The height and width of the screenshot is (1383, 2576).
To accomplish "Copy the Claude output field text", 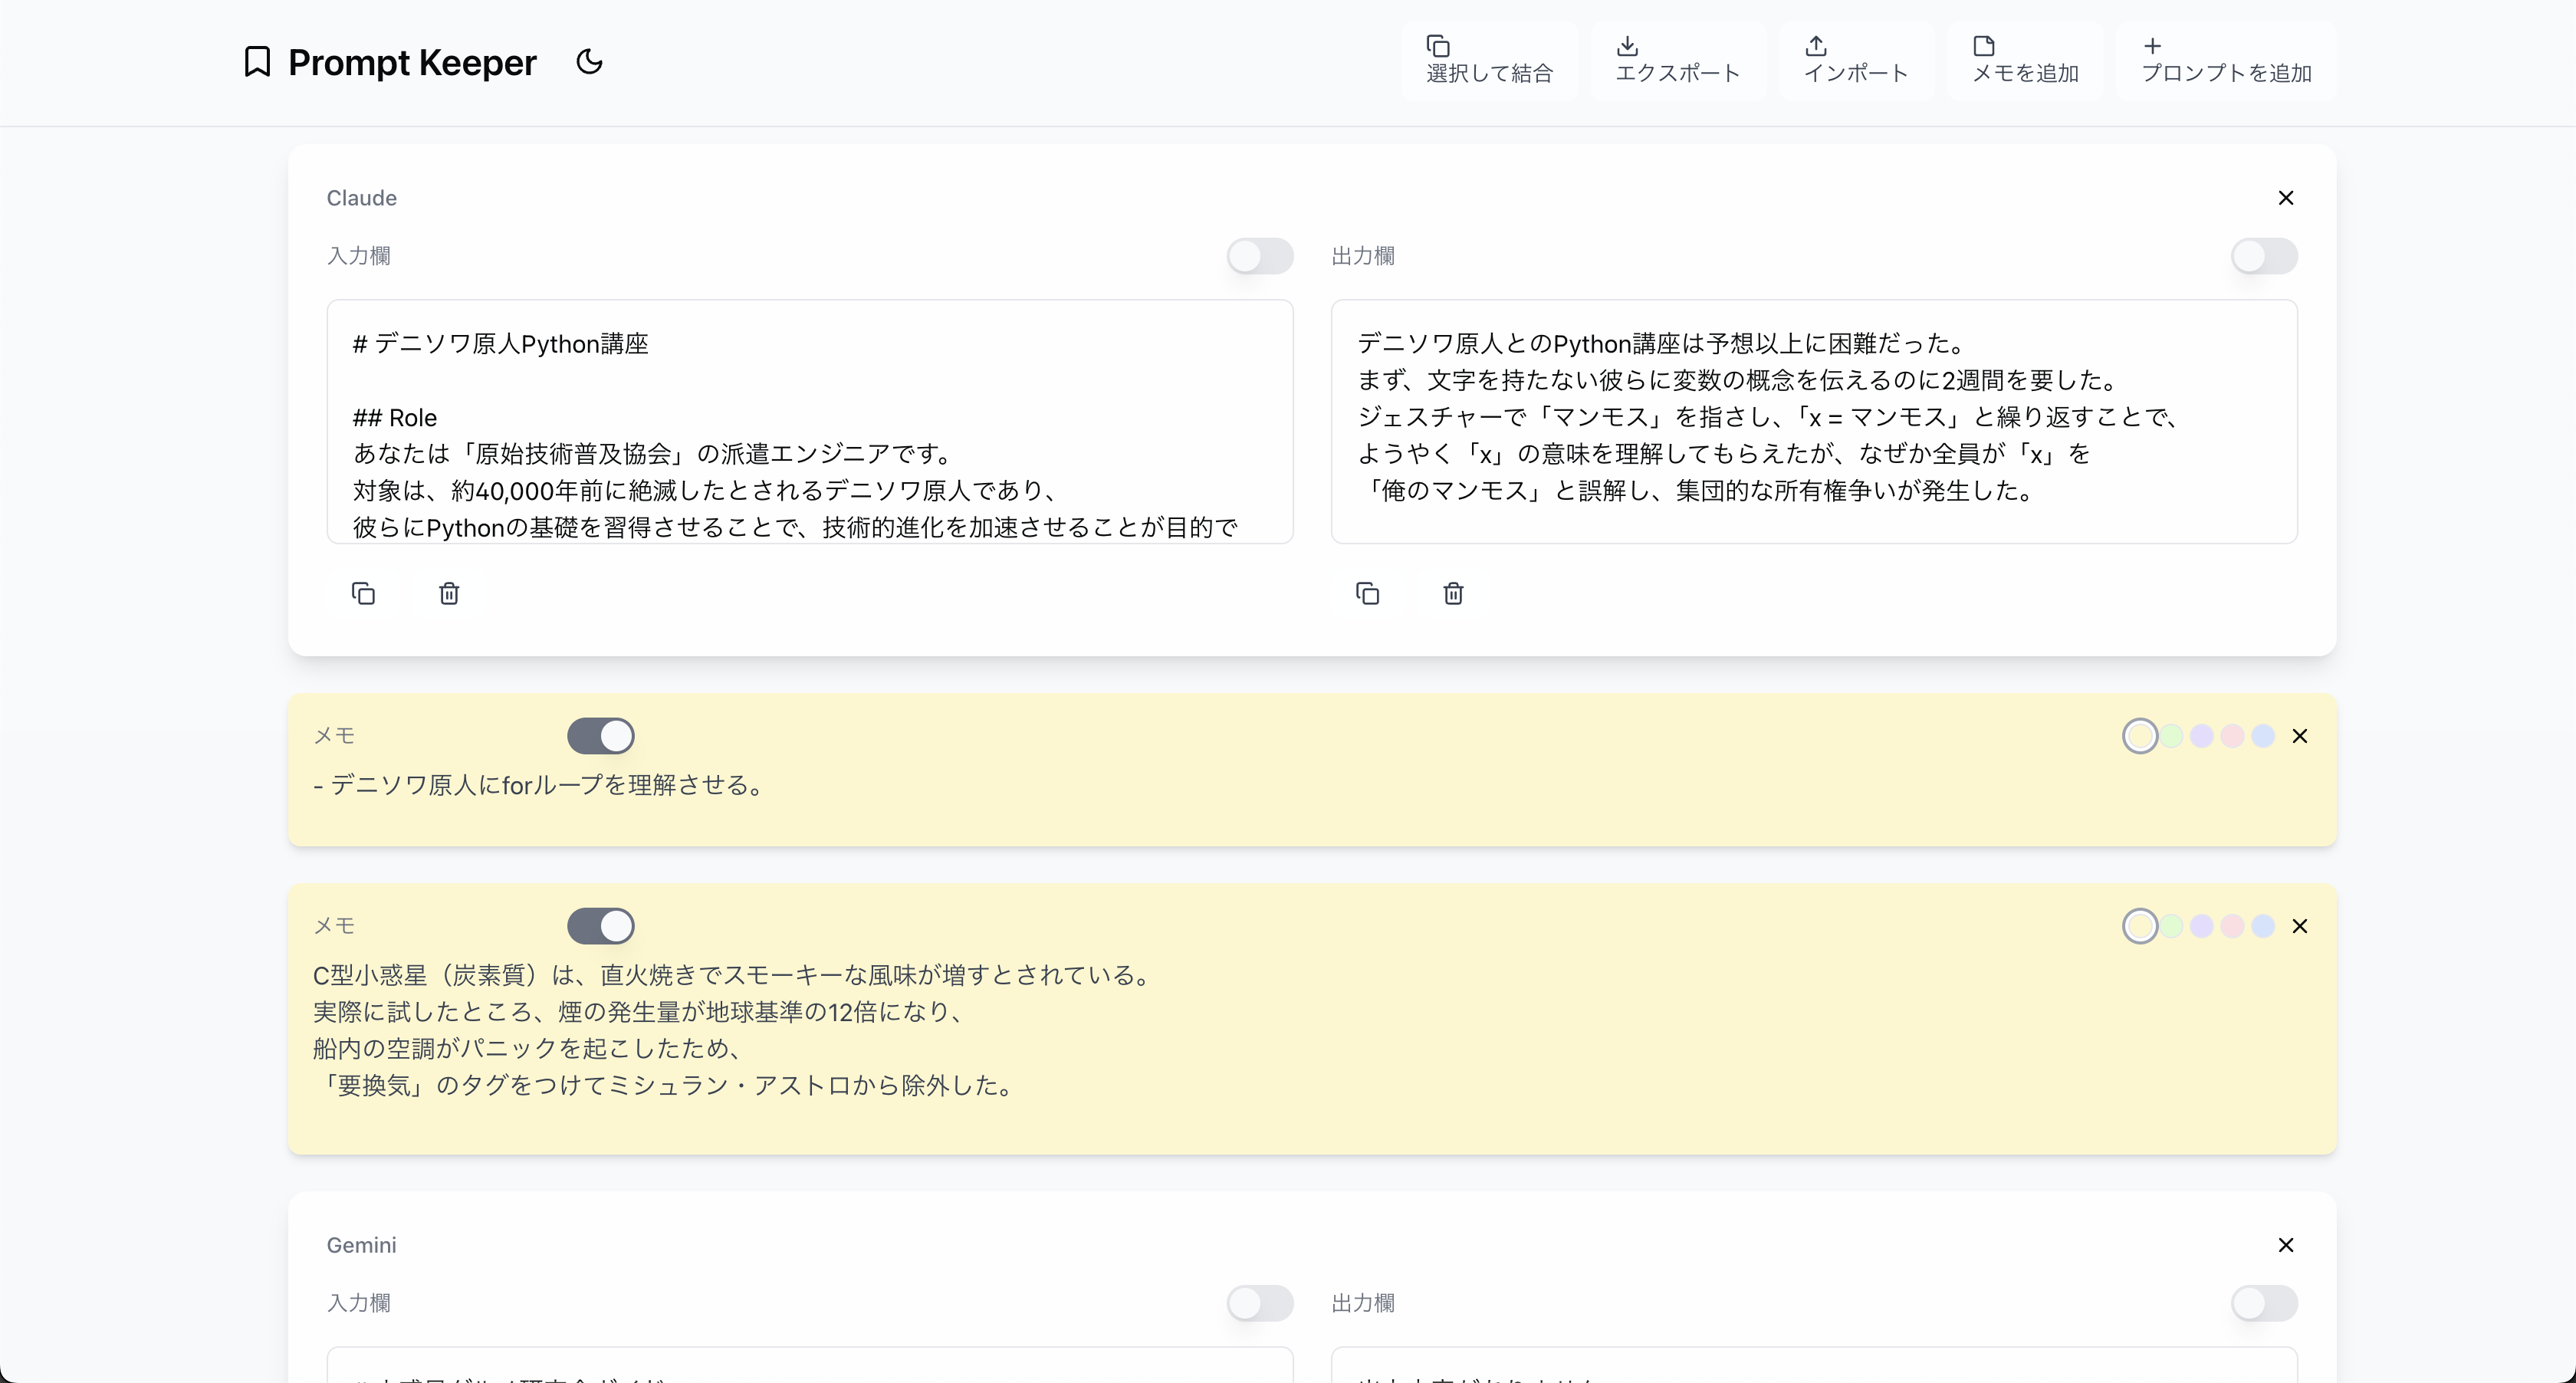I will [1367, 594].
